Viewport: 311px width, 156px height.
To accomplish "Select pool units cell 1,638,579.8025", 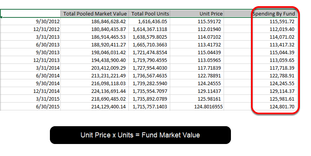I will tap(149, 37).
